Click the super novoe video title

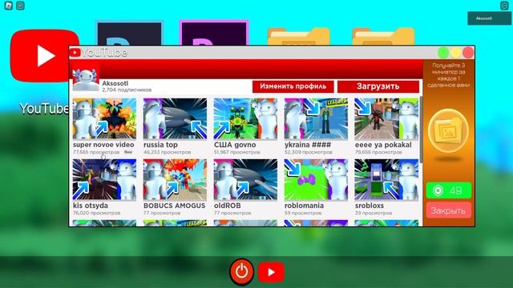pyautogui.click(x=103, y=145)
